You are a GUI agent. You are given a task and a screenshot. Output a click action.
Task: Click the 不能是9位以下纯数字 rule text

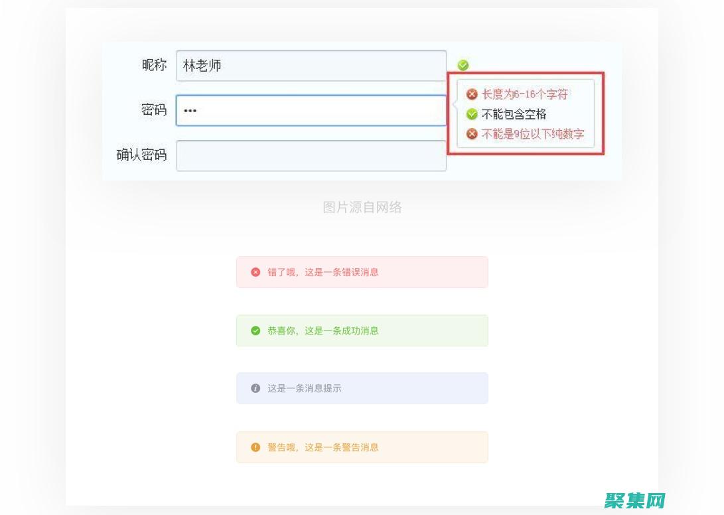[x=532, y=134]
